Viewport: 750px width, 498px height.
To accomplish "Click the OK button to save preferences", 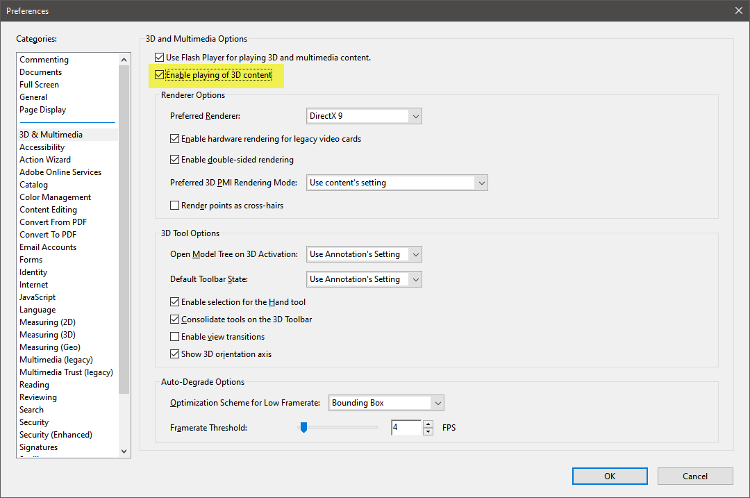I will [x=609, y=476].
